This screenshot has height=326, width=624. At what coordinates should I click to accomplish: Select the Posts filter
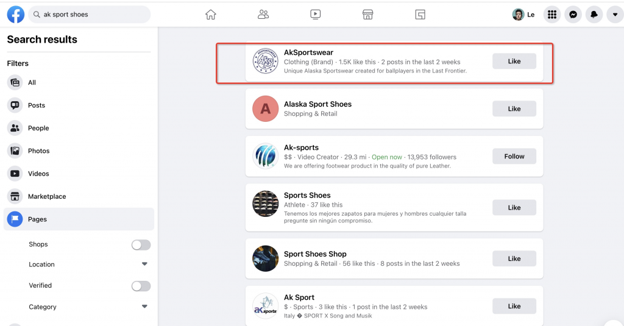79,105
